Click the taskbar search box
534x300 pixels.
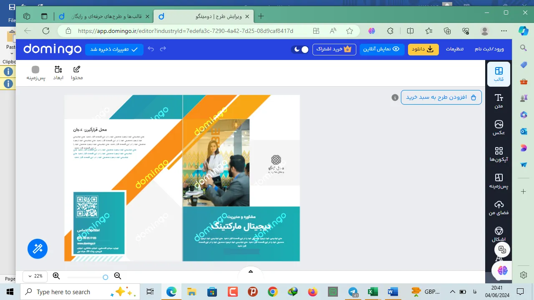click(x=79, y=292)
